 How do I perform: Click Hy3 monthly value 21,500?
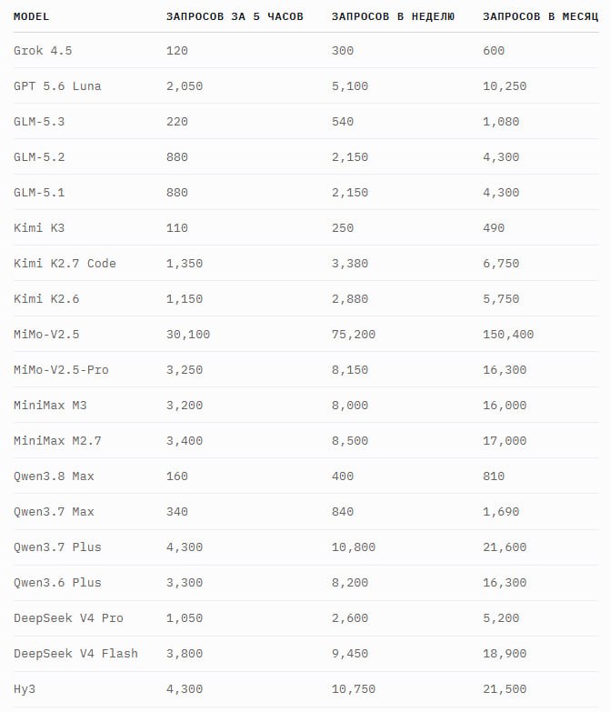(x=505, y=689)
